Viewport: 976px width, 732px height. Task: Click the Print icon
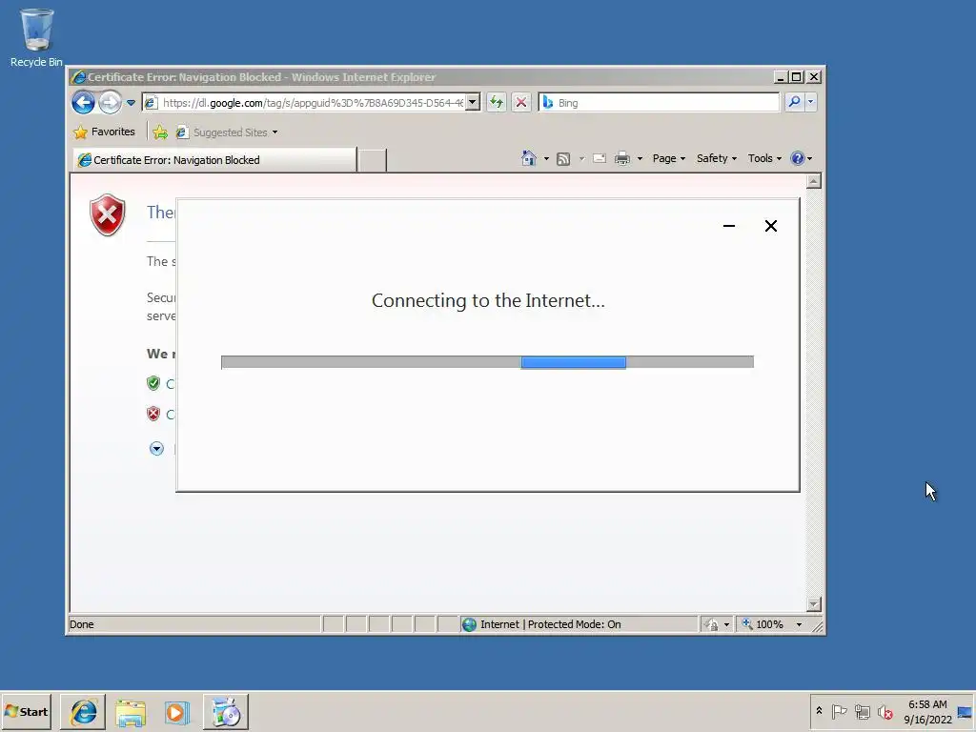coord(622,159)
